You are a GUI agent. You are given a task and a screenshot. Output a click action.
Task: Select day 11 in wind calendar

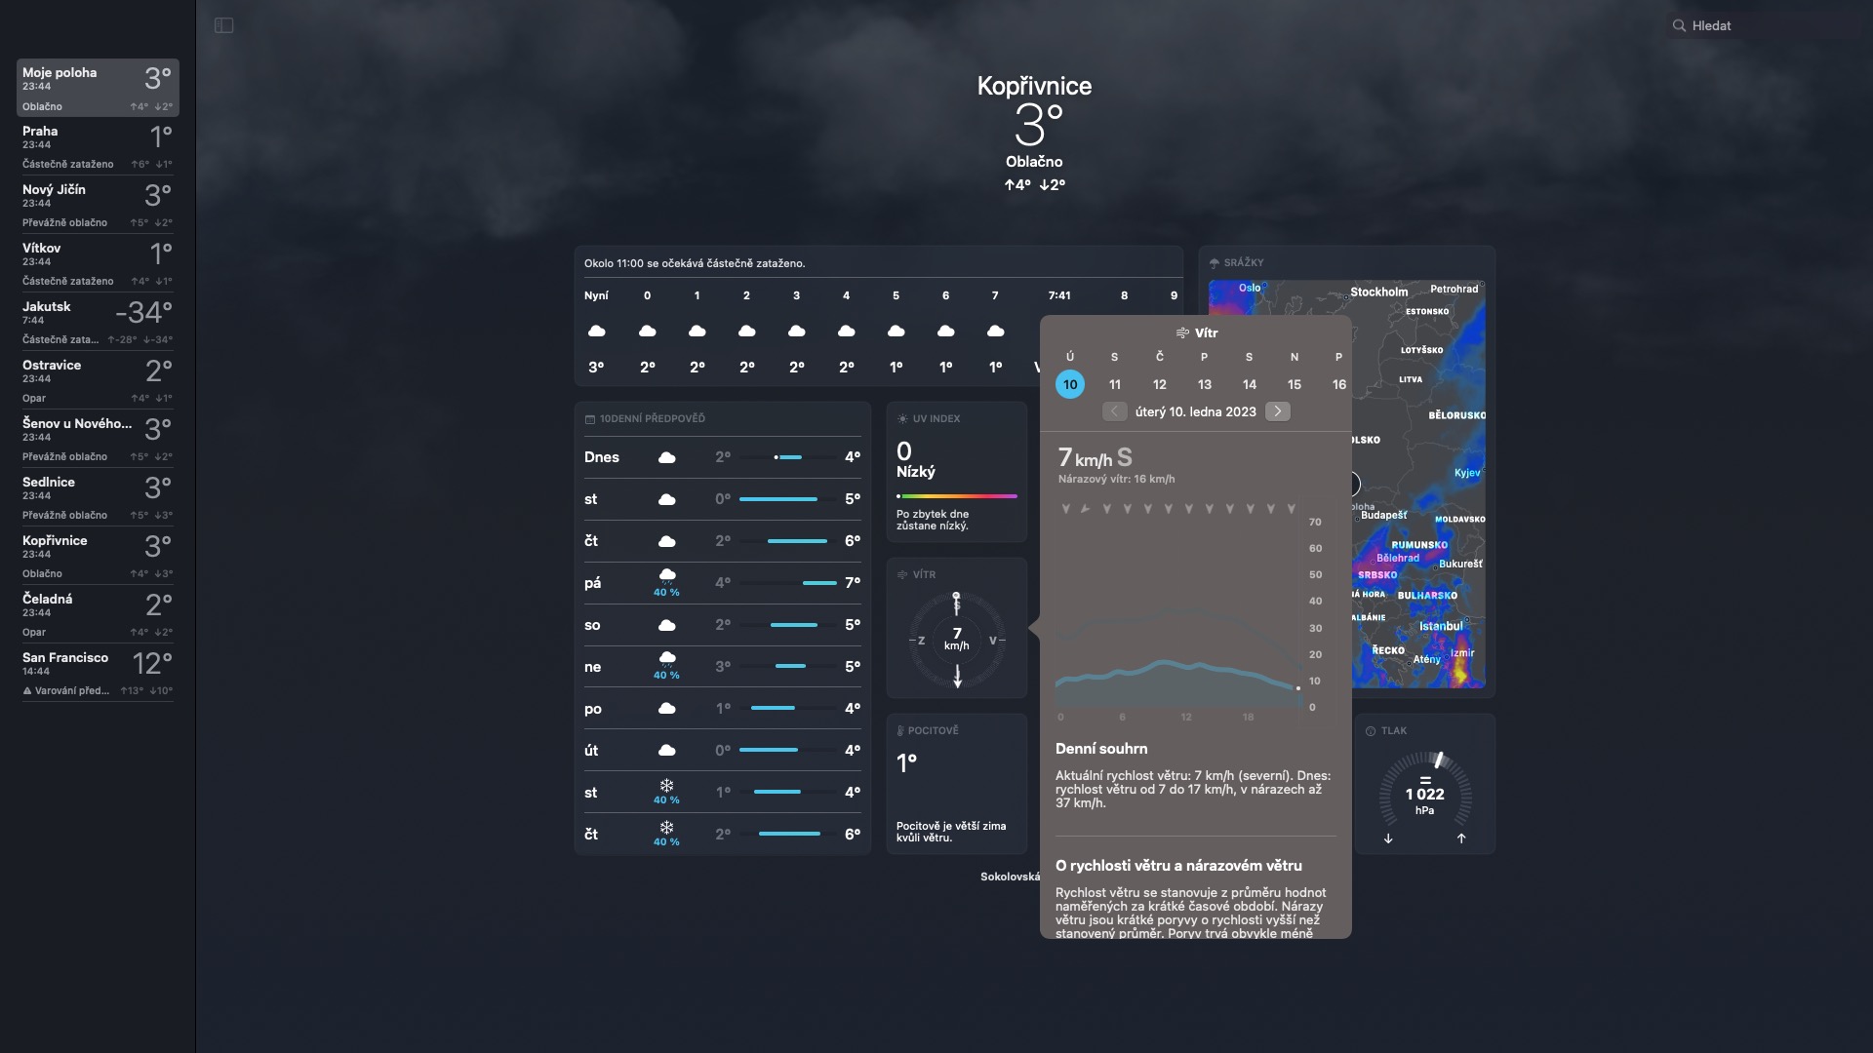(1115, 385)
